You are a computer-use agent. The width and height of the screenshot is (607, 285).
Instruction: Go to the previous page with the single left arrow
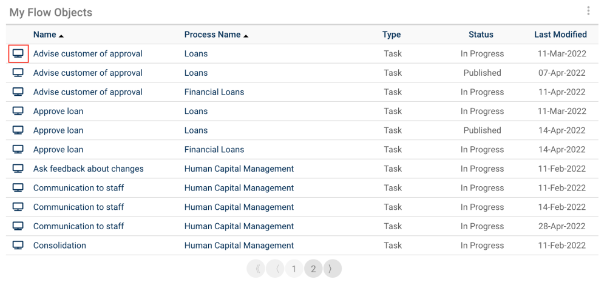coord(275,268)
